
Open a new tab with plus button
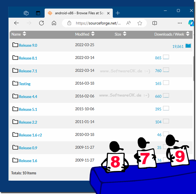pyautogui.click(x=118, y=13)
